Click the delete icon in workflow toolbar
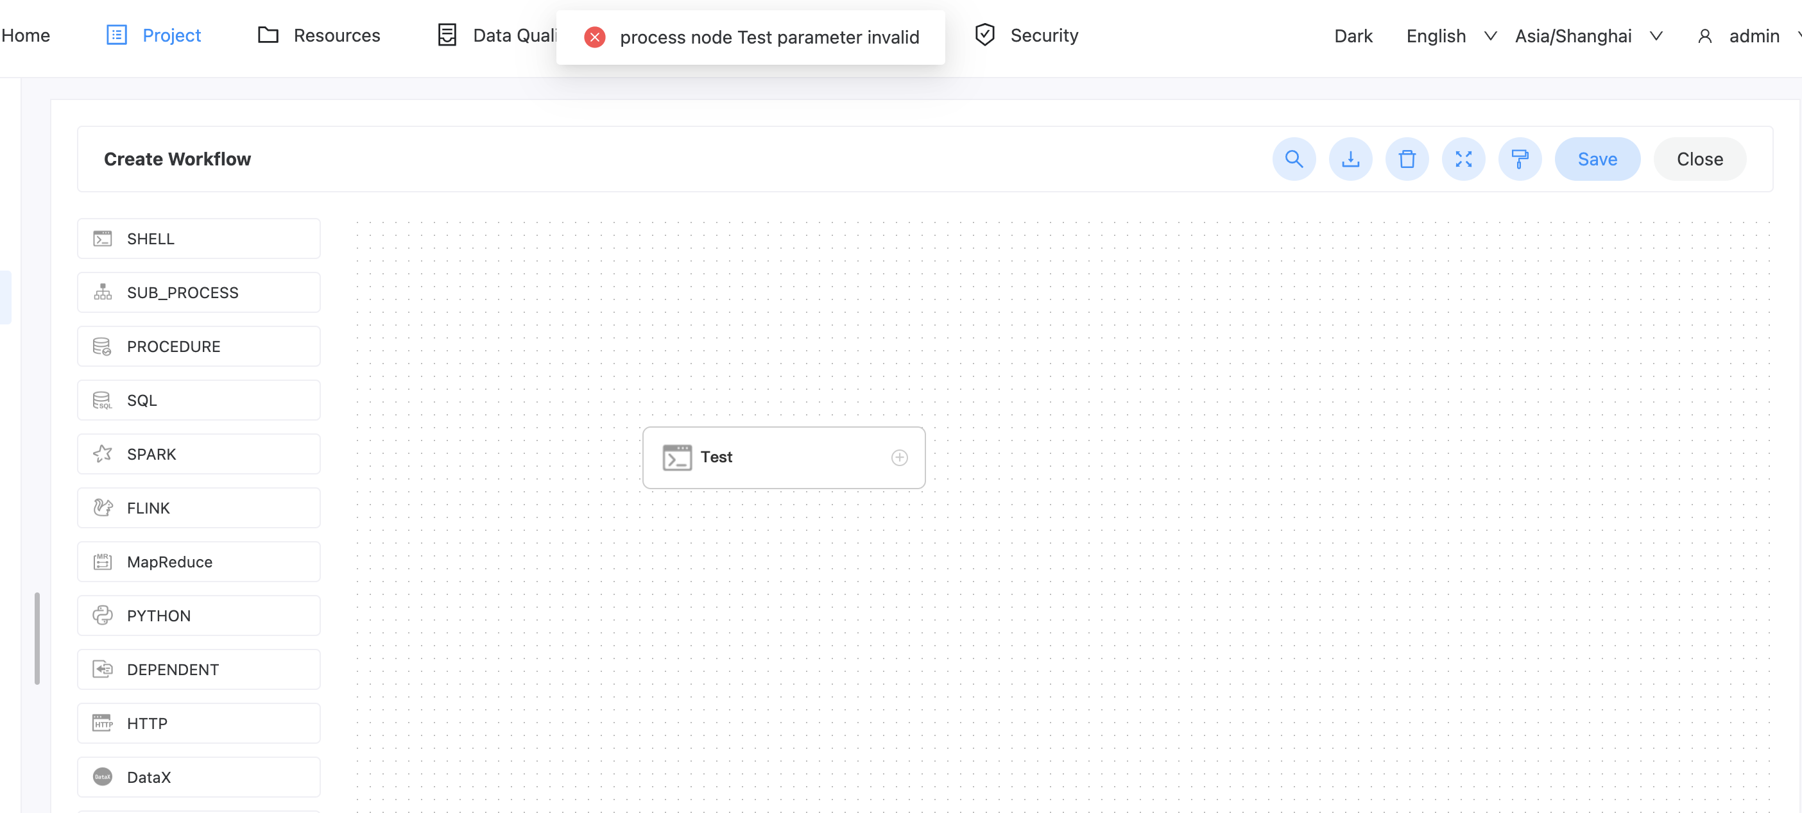 coord(1407,158)
